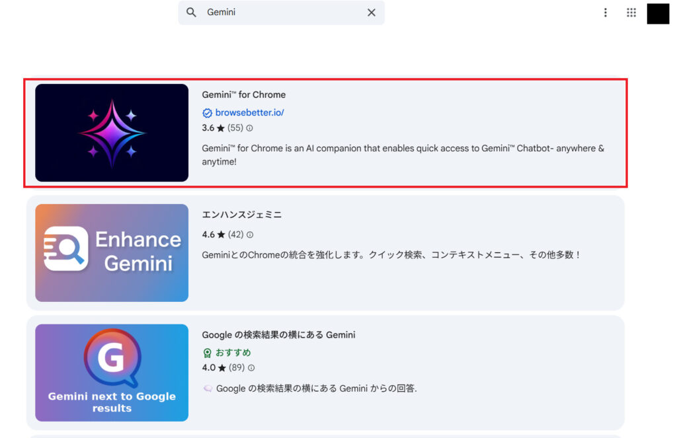
Task: Clear the Gemini search text
Action: [372, 13]
